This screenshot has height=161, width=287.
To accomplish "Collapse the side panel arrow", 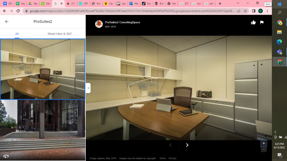I will 88,88.
